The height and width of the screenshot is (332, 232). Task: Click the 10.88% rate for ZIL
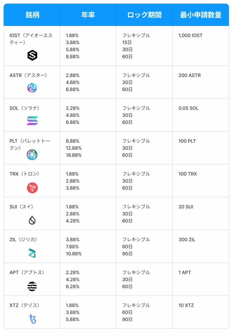coord(74,254)
